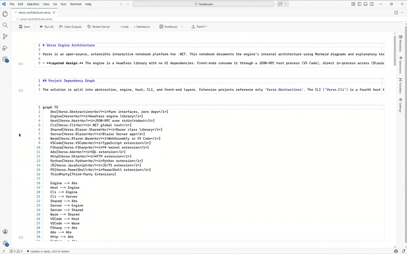Open the chat dropdown arrow in title bar
Screen dimensions: 407x254
coord(286,4)
